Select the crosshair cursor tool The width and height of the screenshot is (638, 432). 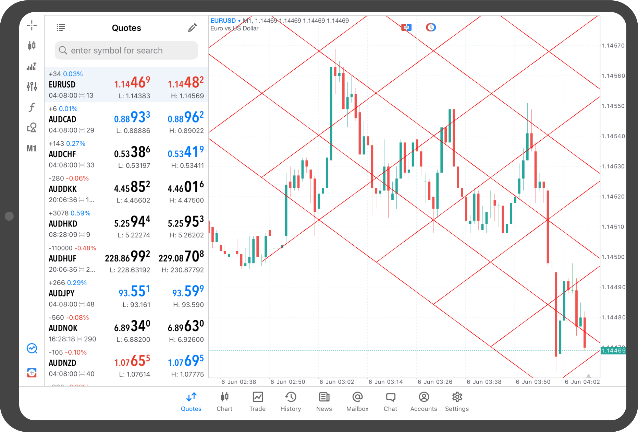32,25
